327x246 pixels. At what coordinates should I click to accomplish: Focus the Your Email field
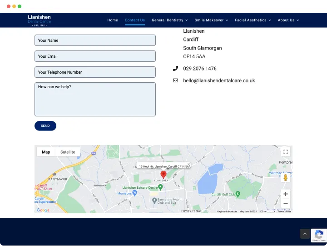click(x=95, y=56)
